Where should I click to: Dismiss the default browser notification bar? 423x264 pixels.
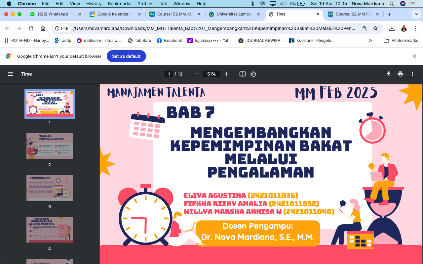[414, 56]
